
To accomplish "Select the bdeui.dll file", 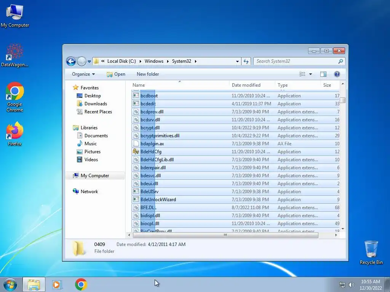I will tap(235, 184).
